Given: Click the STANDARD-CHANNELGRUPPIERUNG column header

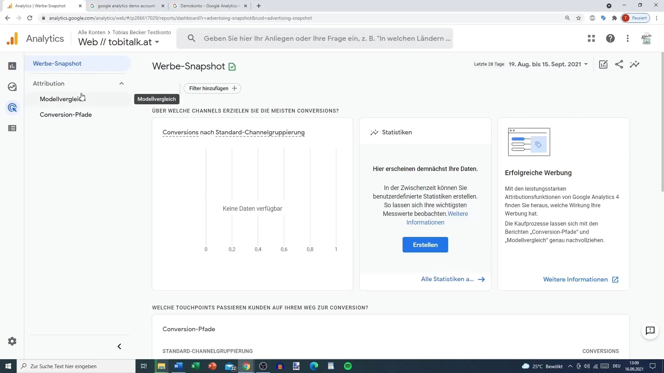Looking at the screenshot, I should pos(207,351).
